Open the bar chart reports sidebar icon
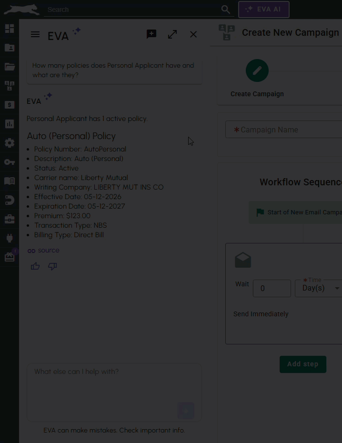The image size is (342, 443). click(x=10, y=124)
